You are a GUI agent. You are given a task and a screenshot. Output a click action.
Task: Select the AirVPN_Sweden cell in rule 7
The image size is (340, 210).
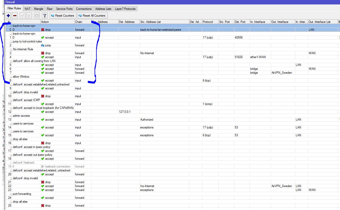click(x=282, y=73)
